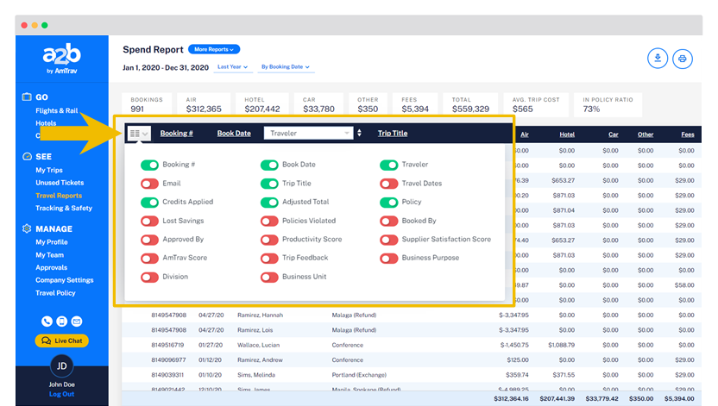Click the download report icon

[x=658, y=59]
